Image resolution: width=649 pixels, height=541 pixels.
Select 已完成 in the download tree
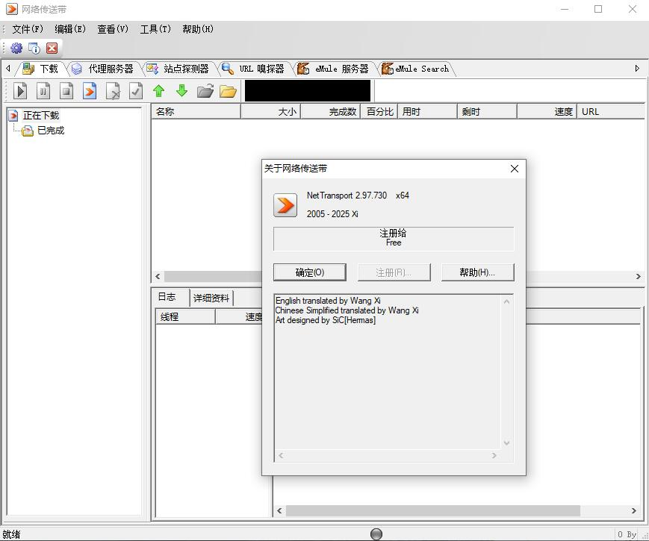pos(51,131)
